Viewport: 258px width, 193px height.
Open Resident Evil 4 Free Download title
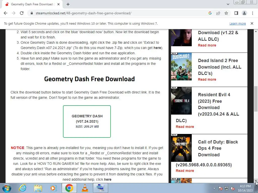click(207, 108)
